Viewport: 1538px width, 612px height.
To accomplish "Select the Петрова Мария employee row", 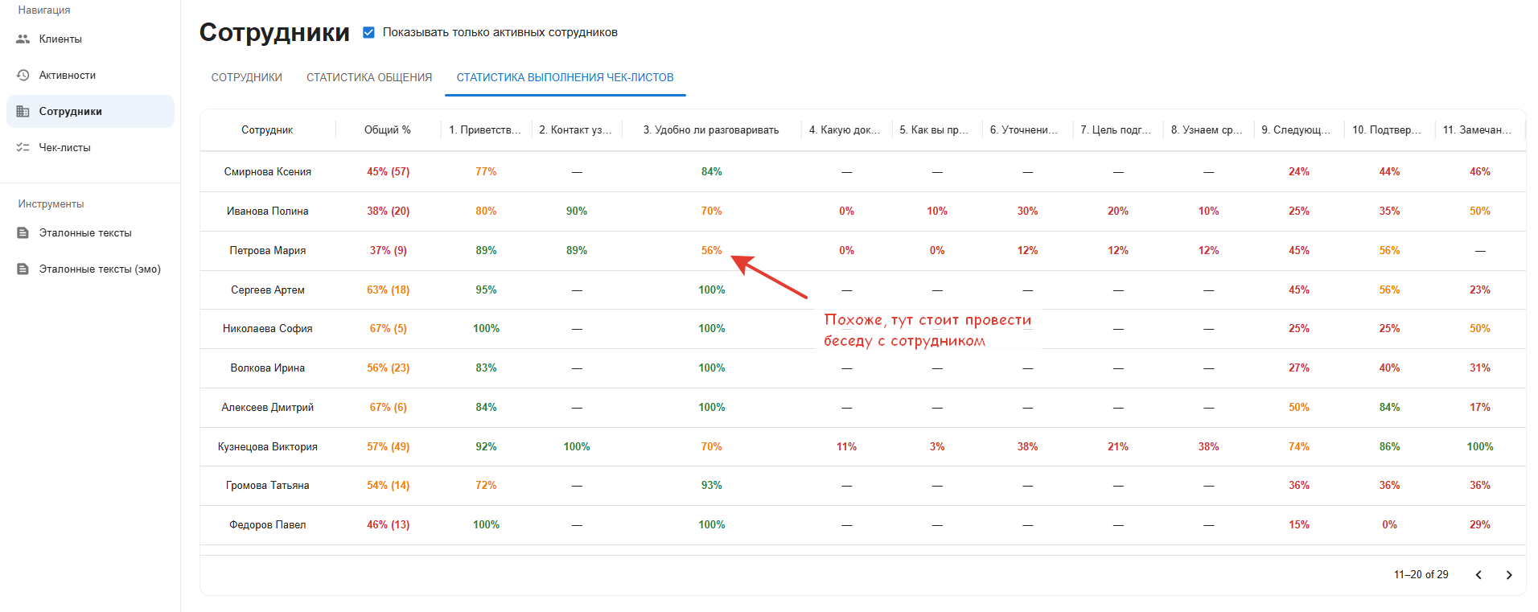I will (x=267, y=250).
